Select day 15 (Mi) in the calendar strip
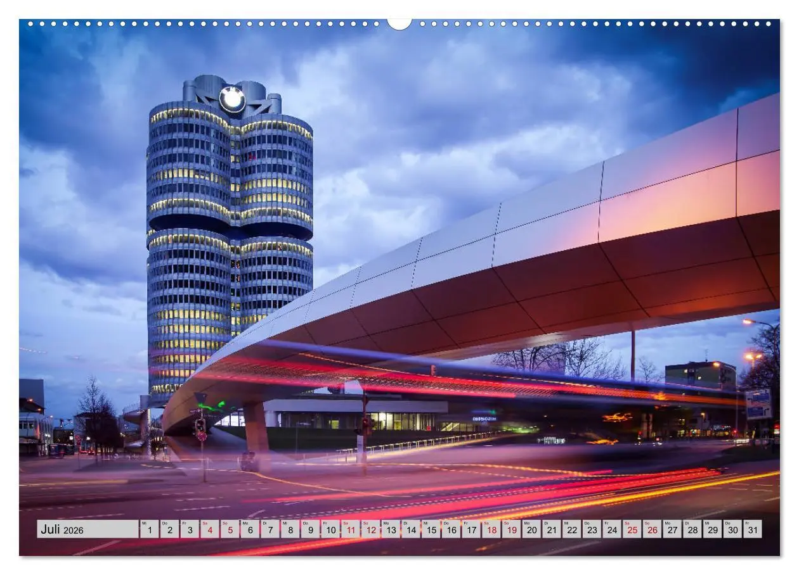The width and height of the screenshot is (799, 575). coord(431,529)
